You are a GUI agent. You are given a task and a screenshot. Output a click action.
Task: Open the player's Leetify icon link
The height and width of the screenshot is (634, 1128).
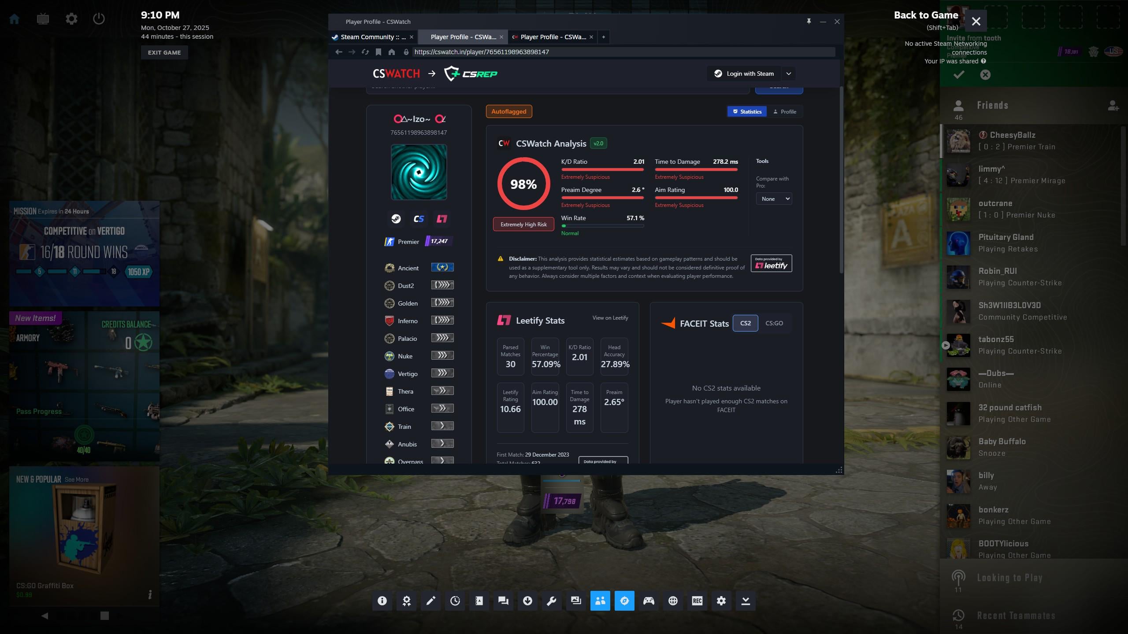442,219
